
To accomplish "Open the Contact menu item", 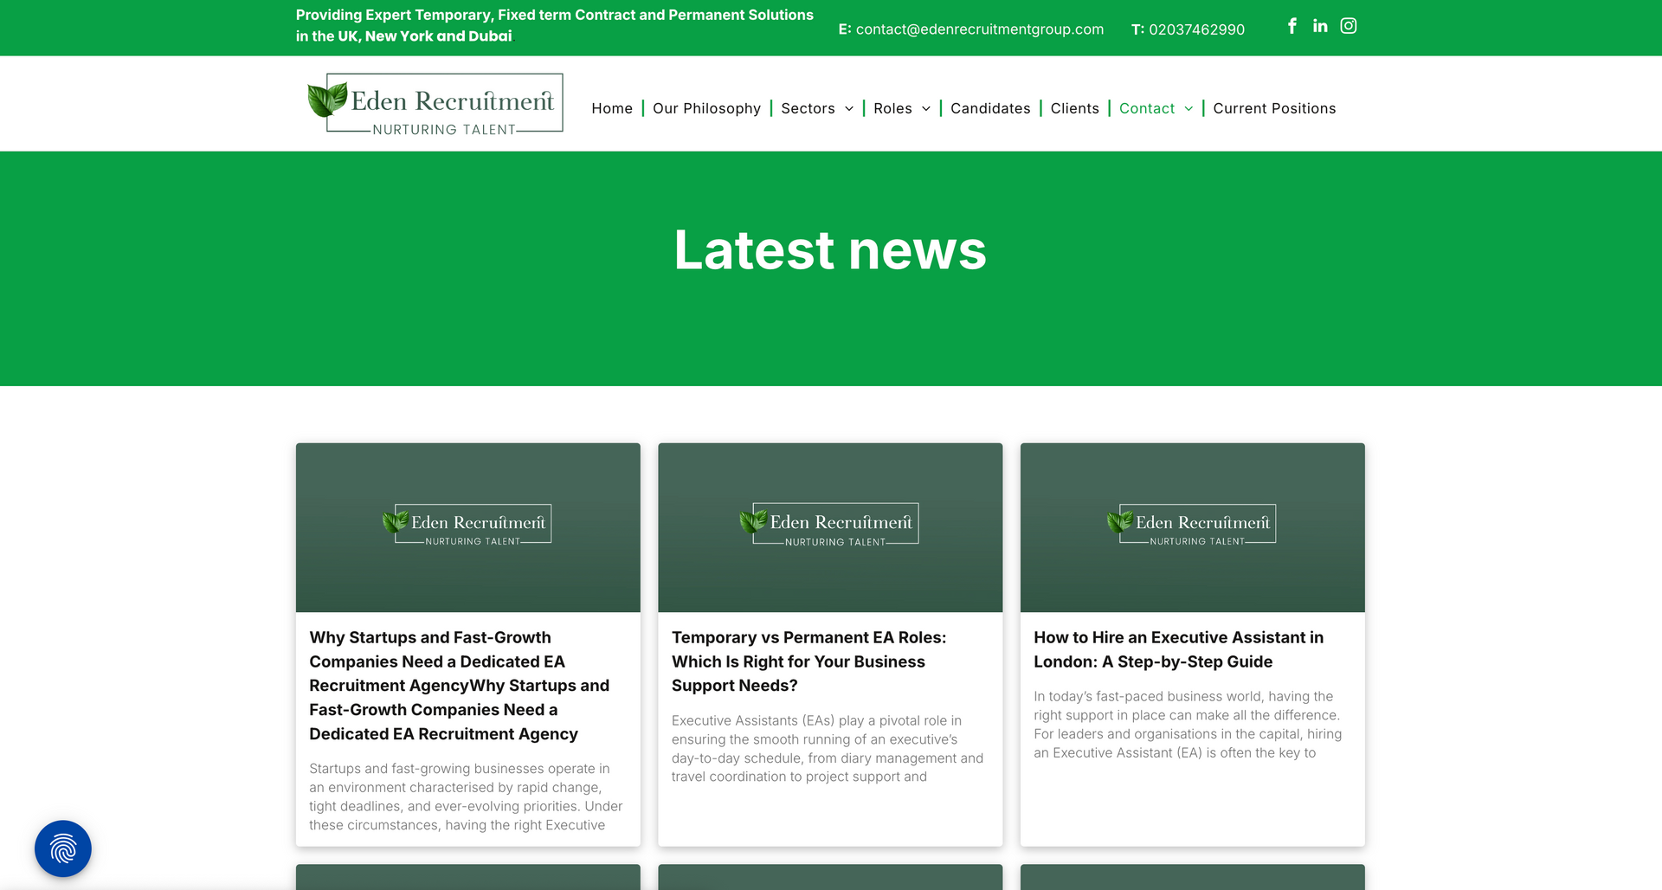I will tap(1147, 108).
